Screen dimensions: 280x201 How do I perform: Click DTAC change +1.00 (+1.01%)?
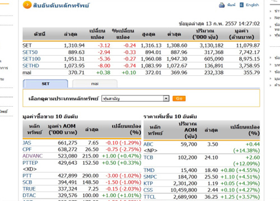tap(122, 195)
